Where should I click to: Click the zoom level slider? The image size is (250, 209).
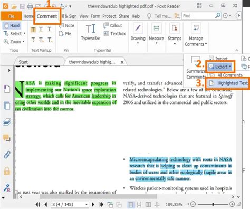(x=213, y=204)
